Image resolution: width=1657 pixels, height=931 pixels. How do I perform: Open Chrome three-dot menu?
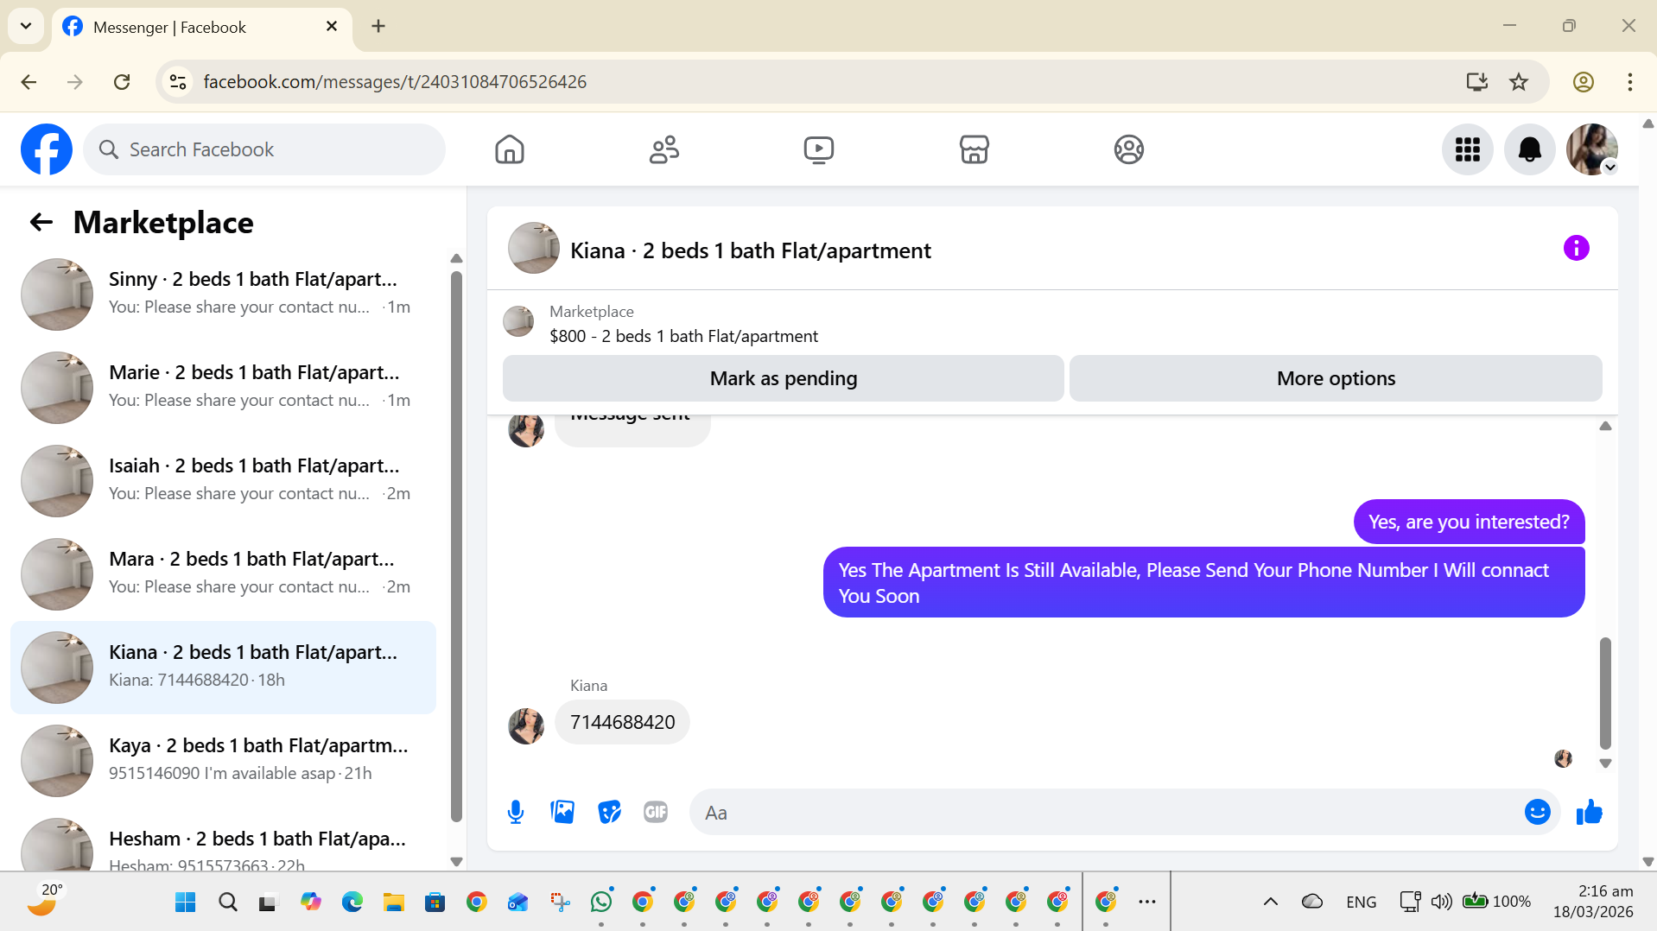(x=1629, y=82)
